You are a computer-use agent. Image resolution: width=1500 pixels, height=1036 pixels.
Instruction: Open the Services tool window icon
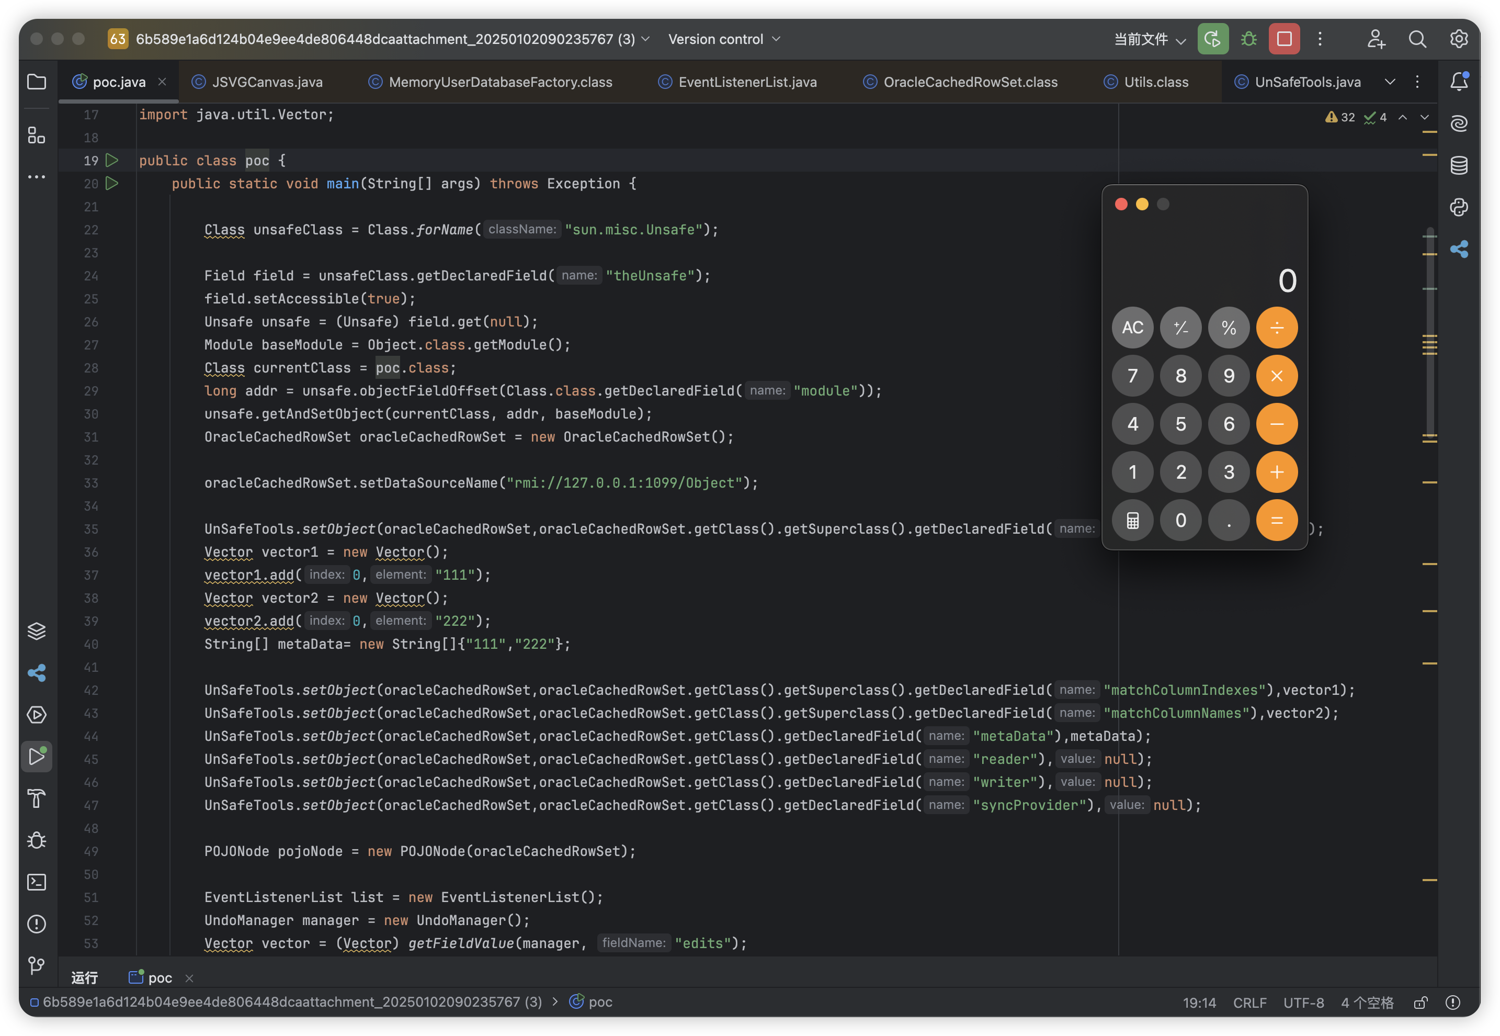coord(36,715)
